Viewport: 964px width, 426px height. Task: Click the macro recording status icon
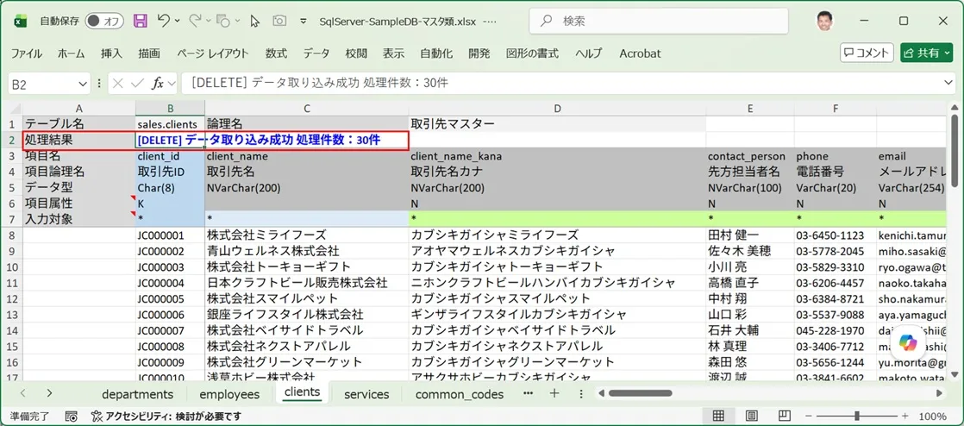click(x=71, y=417)
